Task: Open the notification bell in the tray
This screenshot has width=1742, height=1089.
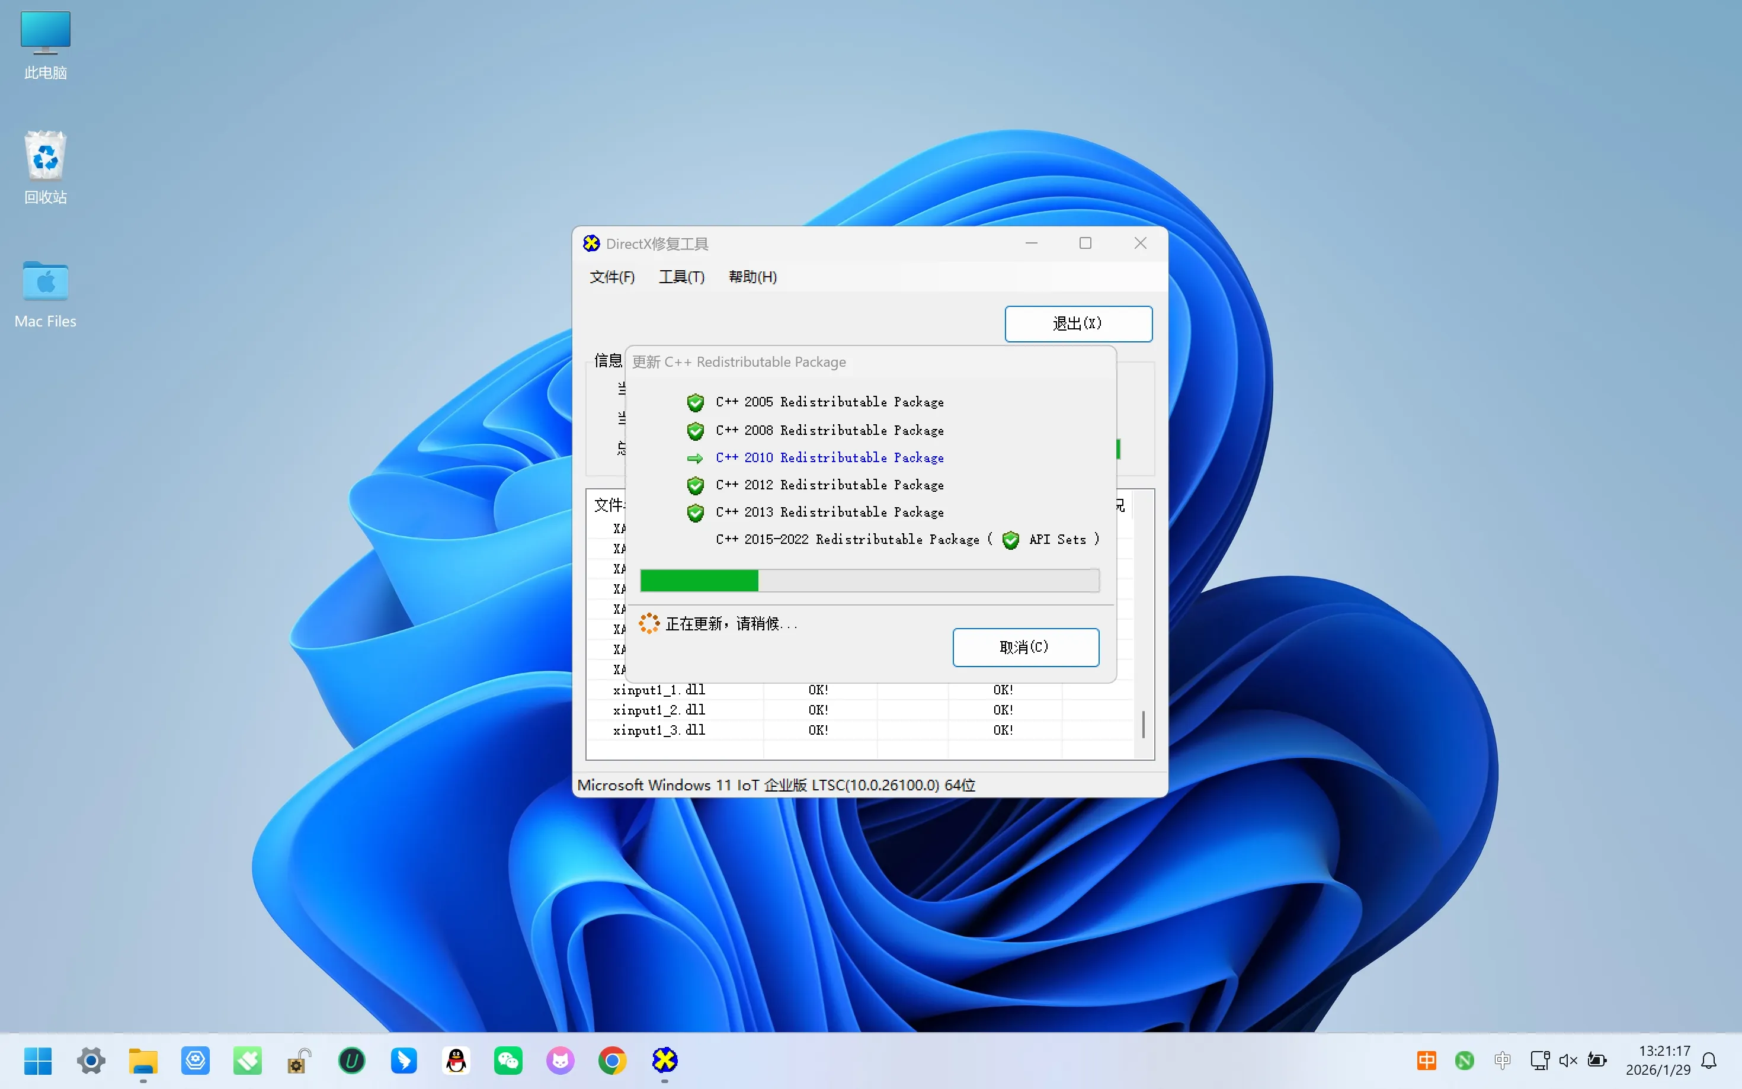Action: 1709,1060
